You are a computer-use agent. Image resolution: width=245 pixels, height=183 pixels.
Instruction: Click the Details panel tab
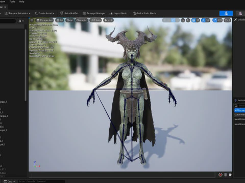coord(240,20)
